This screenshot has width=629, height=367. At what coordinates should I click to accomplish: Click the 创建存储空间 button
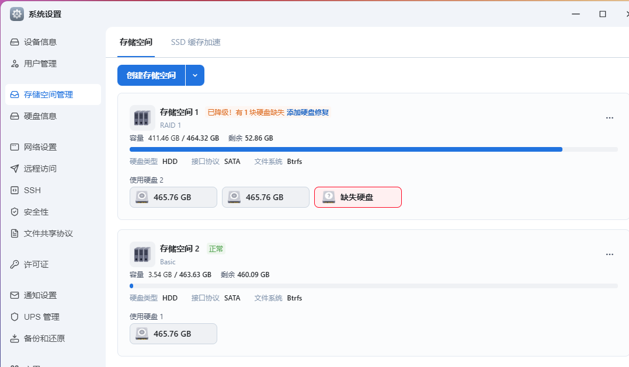pyautogui.click(x=151, y=75)
